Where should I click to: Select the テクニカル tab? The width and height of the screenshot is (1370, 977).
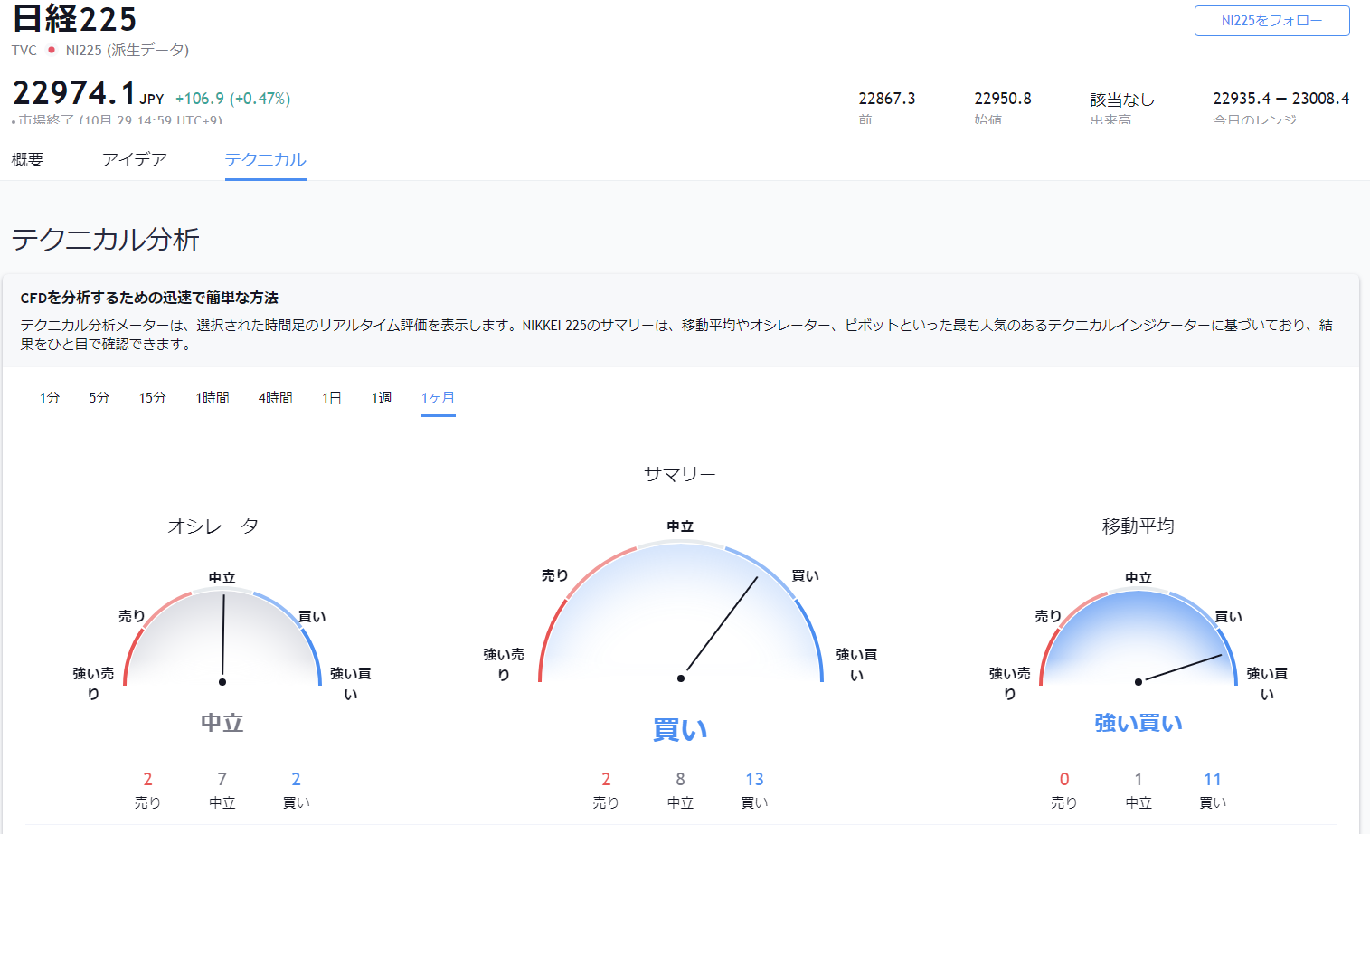[x=266, y=160]
